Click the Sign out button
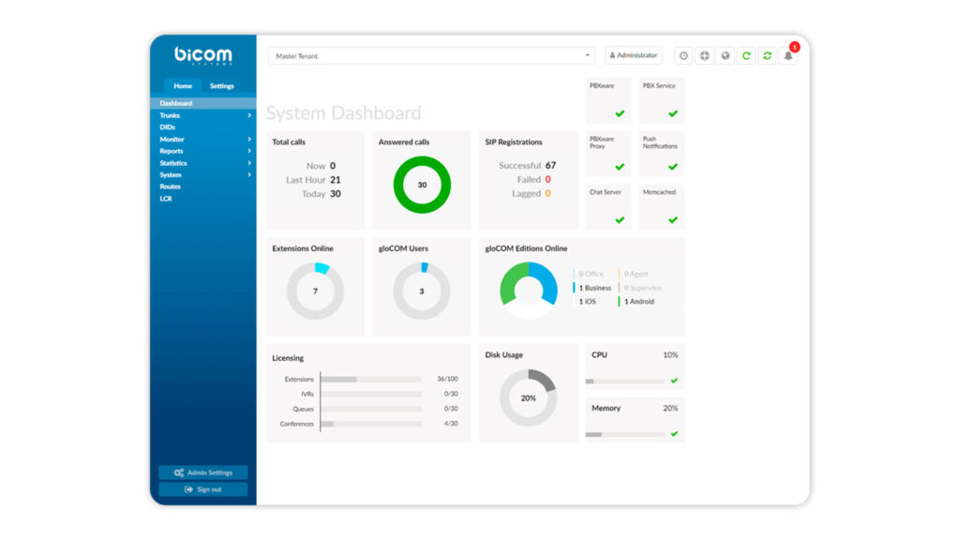Screen dimensions: 960x540 [x=203, y=489]
